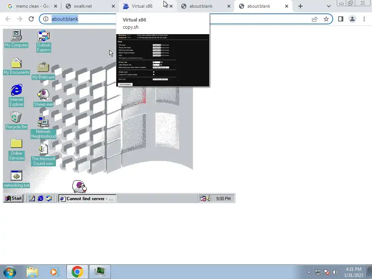Open Windows Explorer from taskbar
The image size is (372, 279).
(32, 272)
